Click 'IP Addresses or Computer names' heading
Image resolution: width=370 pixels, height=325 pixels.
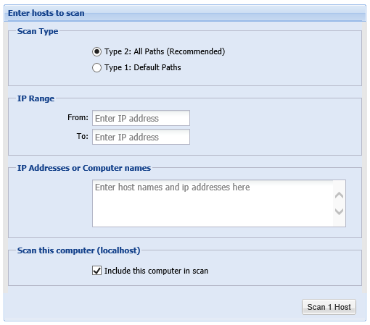[84, 168]
